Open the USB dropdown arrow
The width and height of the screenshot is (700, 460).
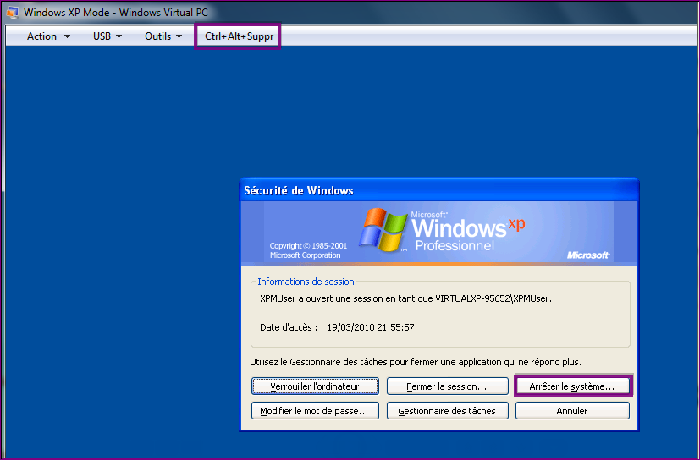[119, 36]
